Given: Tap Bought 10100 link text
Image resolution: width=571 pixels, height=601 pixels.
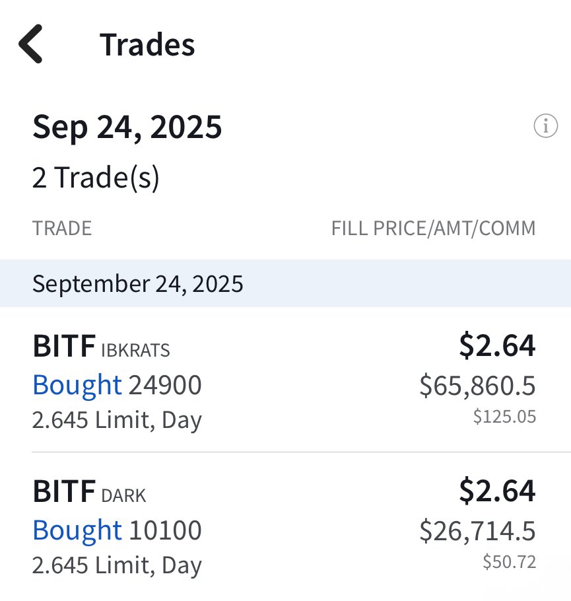Looking at the screenshot, I should [x=118, y=530].
